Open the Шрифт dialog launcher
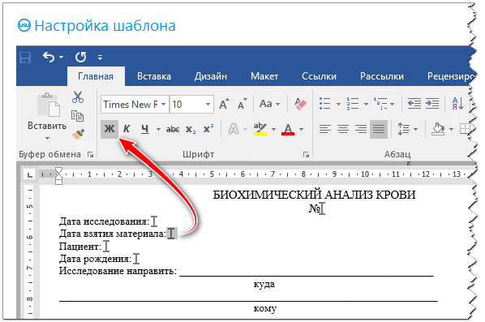485x322 pixels. pos(306,154)
